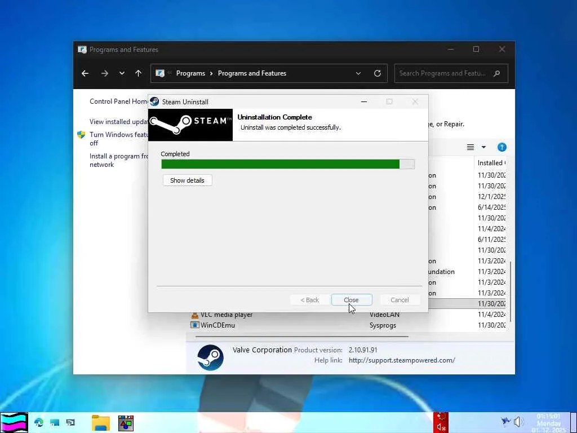
Task: Open Microsoft Edge from the taskbar
Action: pyautogui.click(x=39, y=423)
